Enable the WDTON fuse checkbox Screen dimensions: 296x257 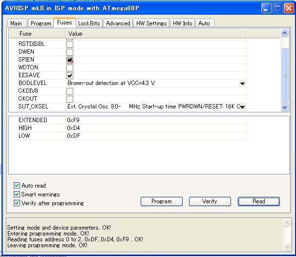click(x=70, y=68)
